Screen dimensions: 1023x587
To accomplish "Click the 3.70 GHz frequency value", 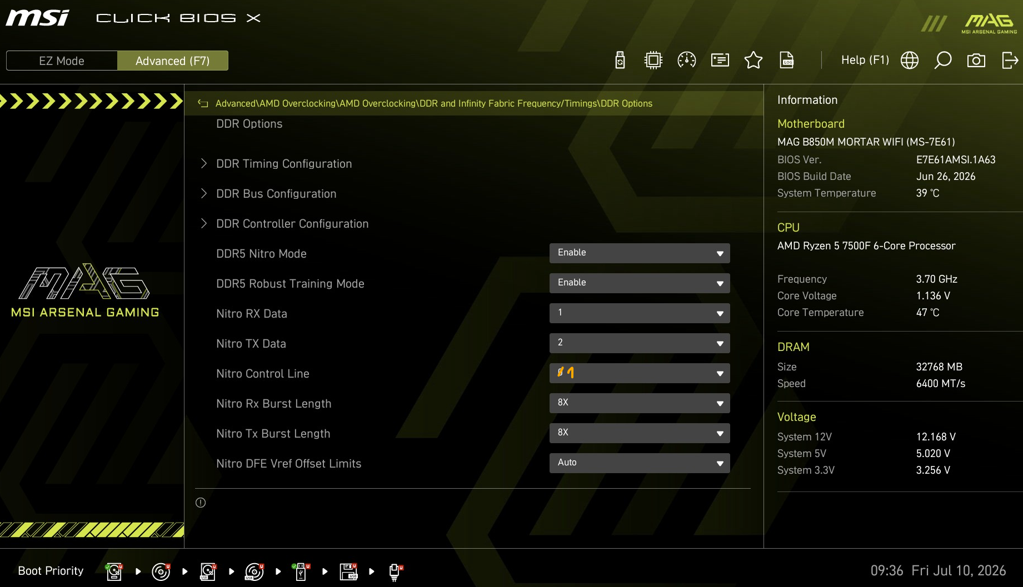I will [x=937, y=279].
